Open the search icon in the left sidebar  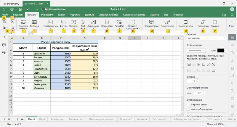[4, 38]
